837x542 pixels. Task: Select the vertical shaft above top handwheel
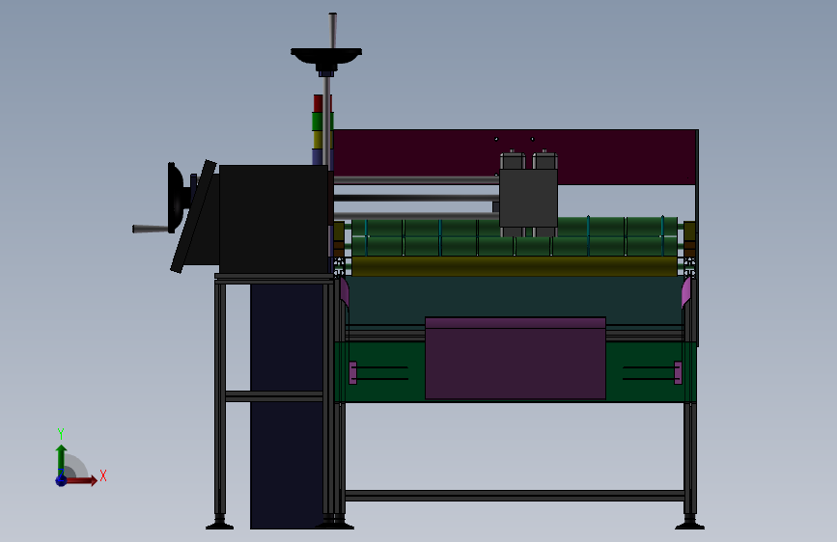pos(332,31)
